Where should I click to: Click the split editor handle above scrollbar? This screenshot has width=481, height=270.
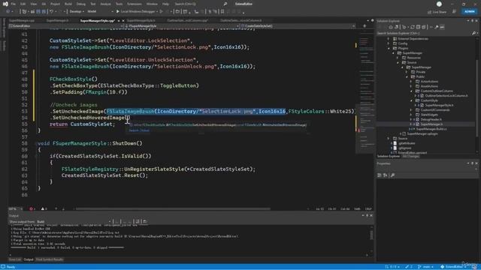click(365, 26)
